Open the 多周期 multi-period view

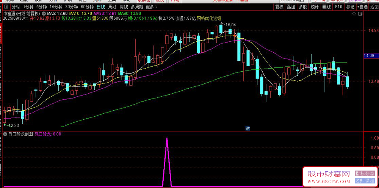click(137, 7)
